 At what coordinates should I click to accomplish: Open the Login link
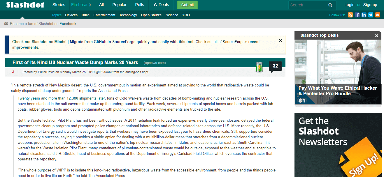[x=349, y=5]
